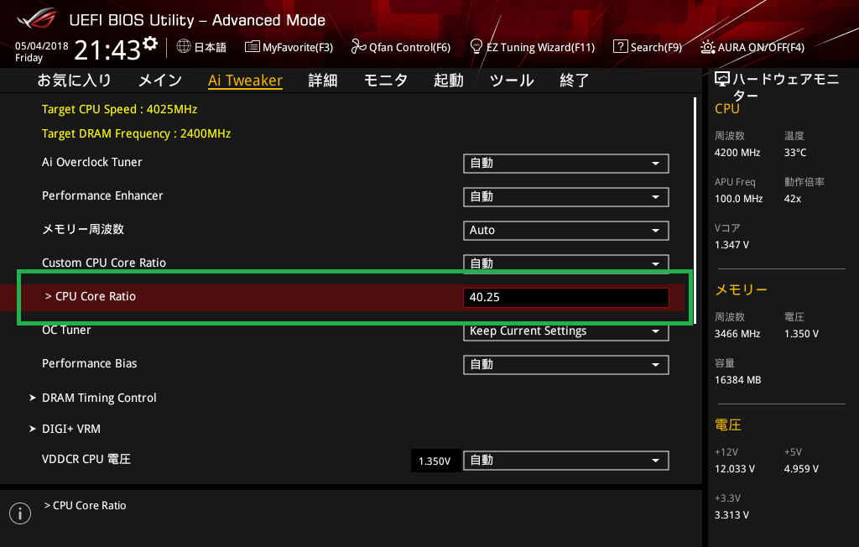Switch to the モニタ tab
Image resolution: width=859 pixels, height=547 pixels.
[386, 81]
